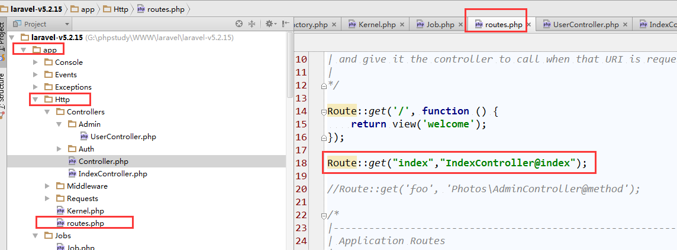The height and width of the screenshot is (250, 677).
Task: Click the scroll from source target icon
Action: click(x=239, y=24)
